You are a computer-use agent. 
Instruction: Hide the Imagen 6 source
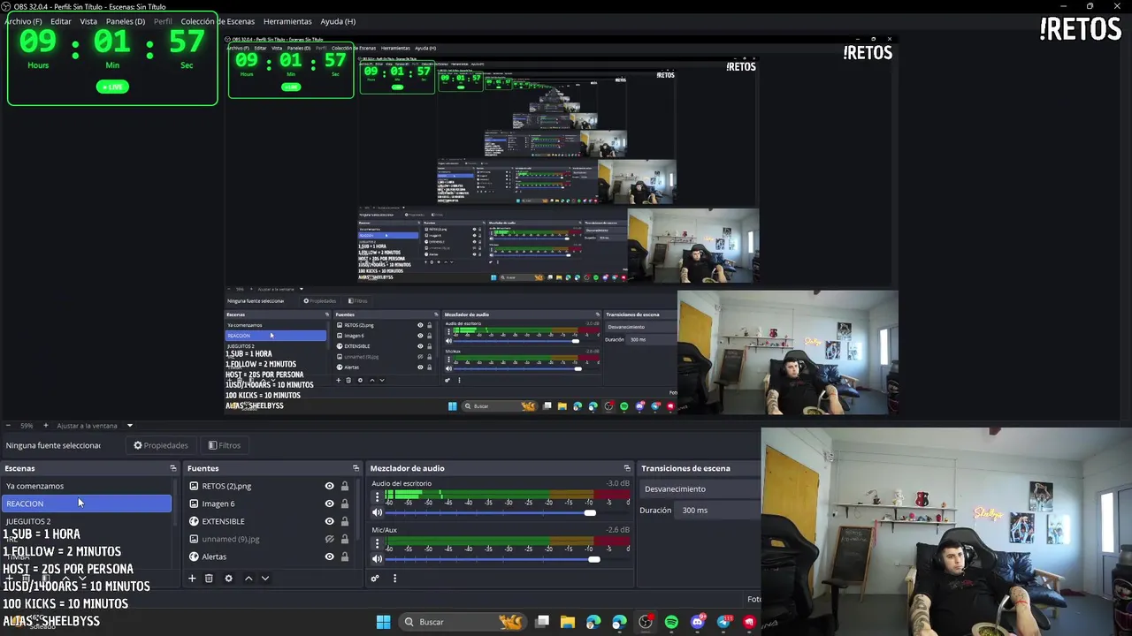[329, 503]
